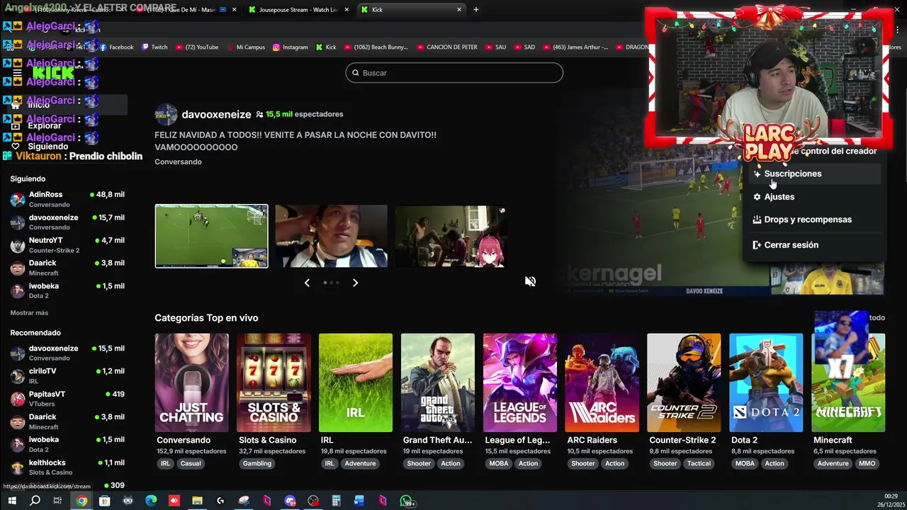The width and height of the screenshot is (907, 510).
Task: Click the Adventure tag under IRL card
Action: 360,463
